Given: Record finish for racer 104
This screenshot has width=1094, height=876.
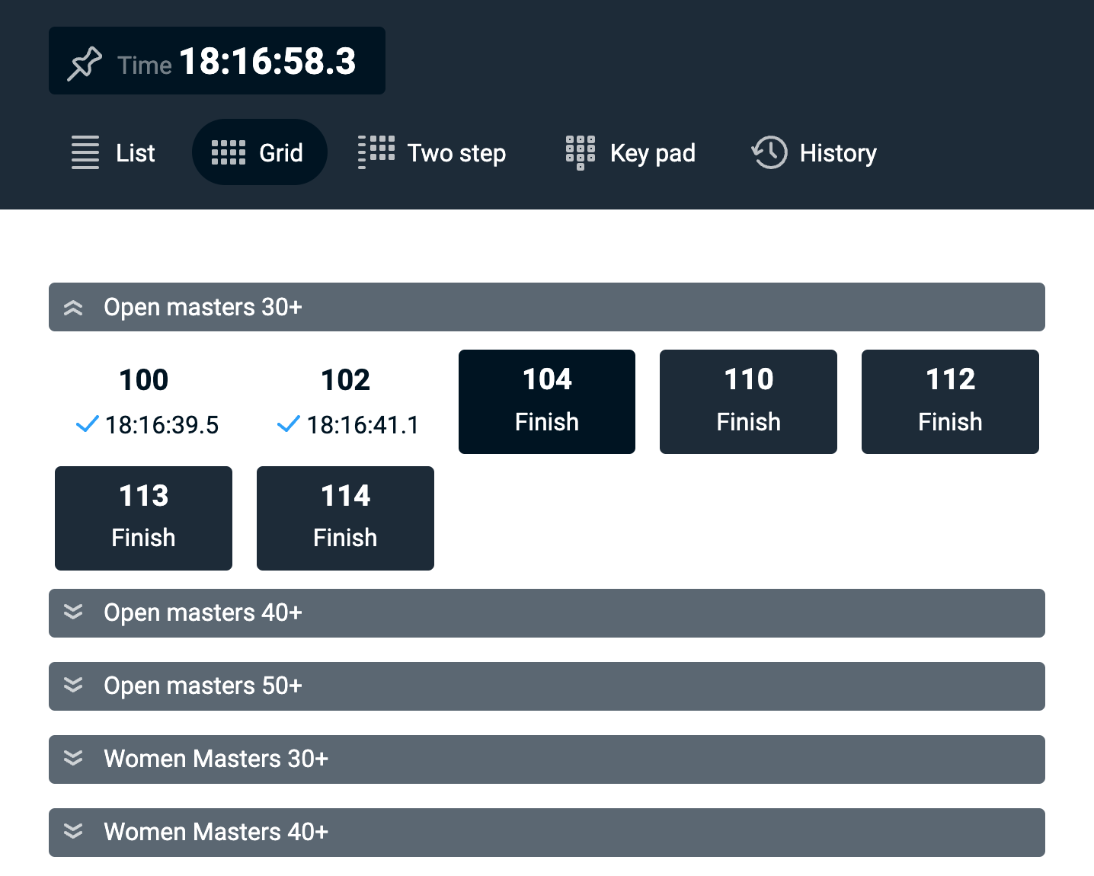Looking at the screenshot, I should tap(546, 401).
